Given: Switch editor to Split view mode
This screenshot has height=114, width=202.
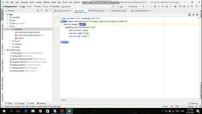Looking at the screenshot, I should (193, 15).
